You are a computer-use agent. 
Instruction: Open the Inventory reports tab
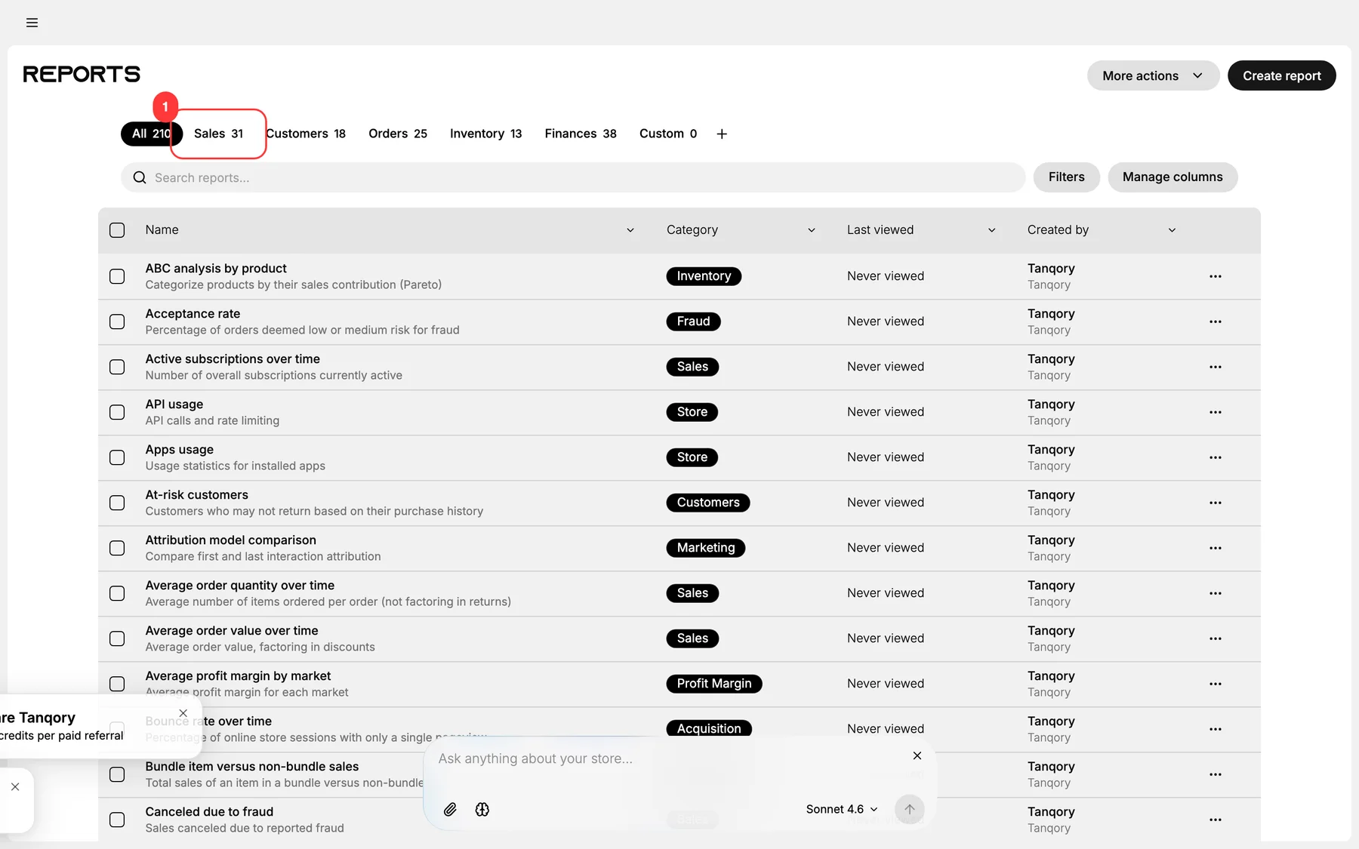point(485,134)
